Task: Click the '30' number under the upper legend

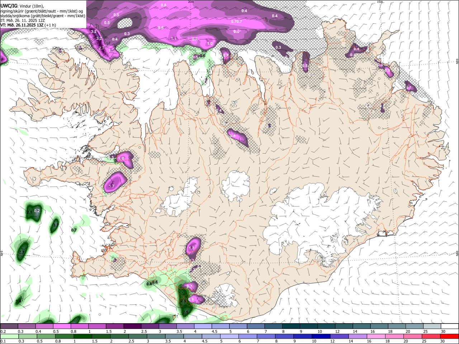Action: 443,331
